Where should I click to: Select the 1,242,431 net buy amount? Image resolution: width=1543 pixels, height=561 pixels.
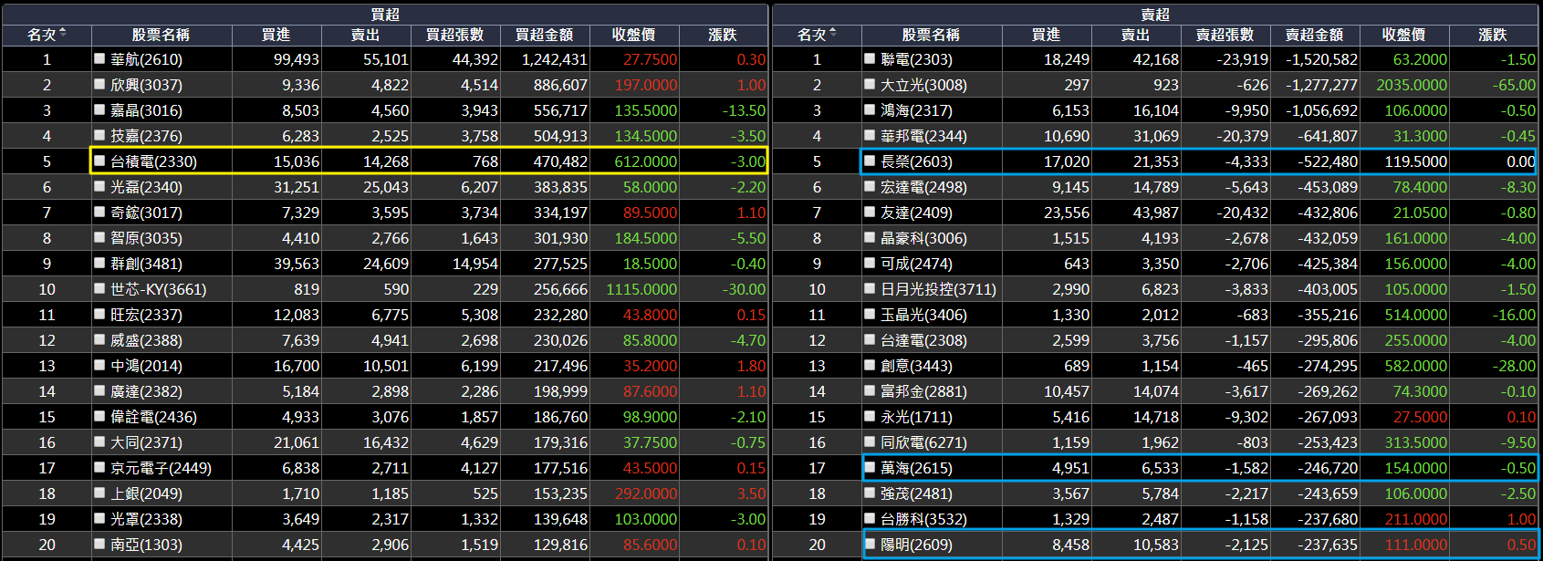pos(555,59)
